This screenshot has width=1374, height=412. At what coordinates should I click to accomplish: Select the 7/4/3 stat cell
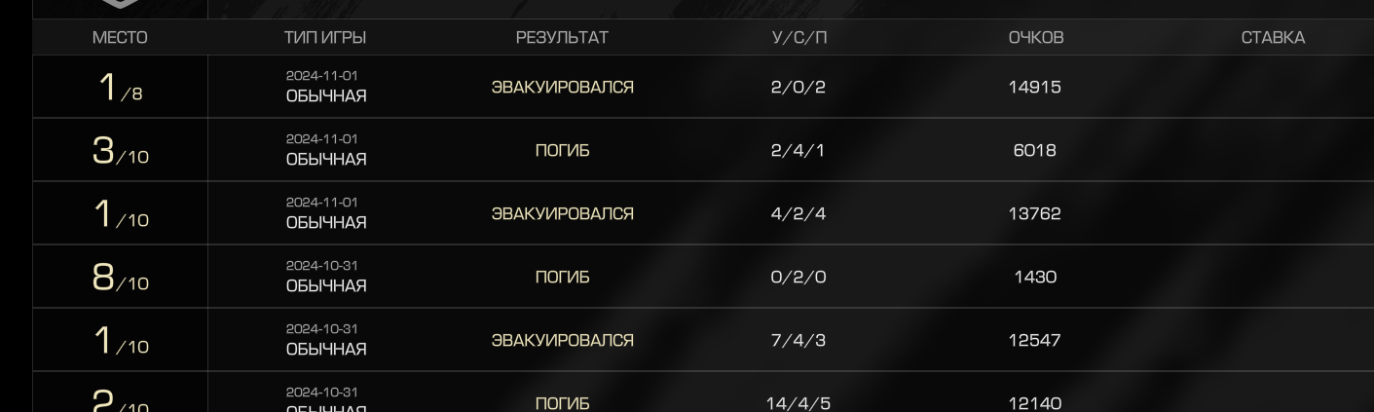798,340
